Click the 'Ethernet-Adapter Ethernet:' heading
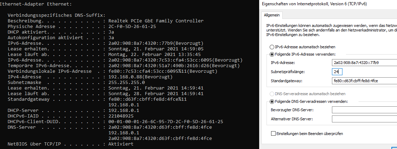Viewport: 397px width, 149px height. click(x=36, y=4)
